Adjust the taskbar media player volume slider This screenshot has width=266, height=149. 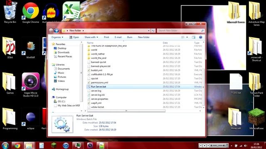[x=218, y=145]
